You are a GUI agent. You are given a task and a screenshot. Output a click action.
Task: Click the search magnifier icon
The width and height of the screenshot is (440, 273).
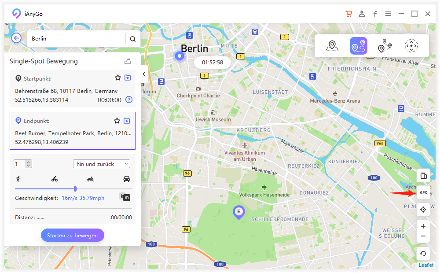(133, 39)
